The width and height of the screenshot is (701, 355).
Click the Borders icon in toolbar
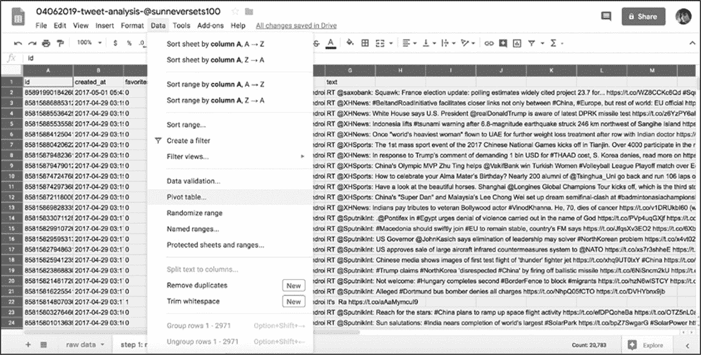tap(365, 44)
